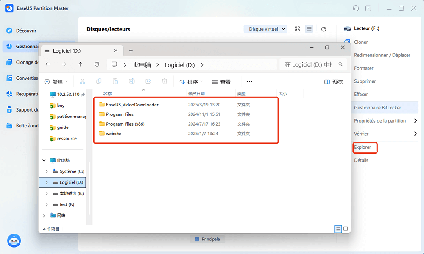This screenshot has height=254, width=424.
Task: Switch EaseUS disks to grid view
Action: coord(298,29)
